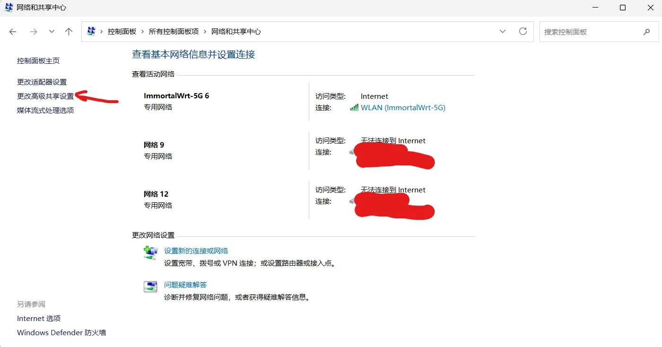Image resolution: width=662 pixels, height=347 pixels.
Task: Click the troubleshooter icon
Action: pos(150,286)
